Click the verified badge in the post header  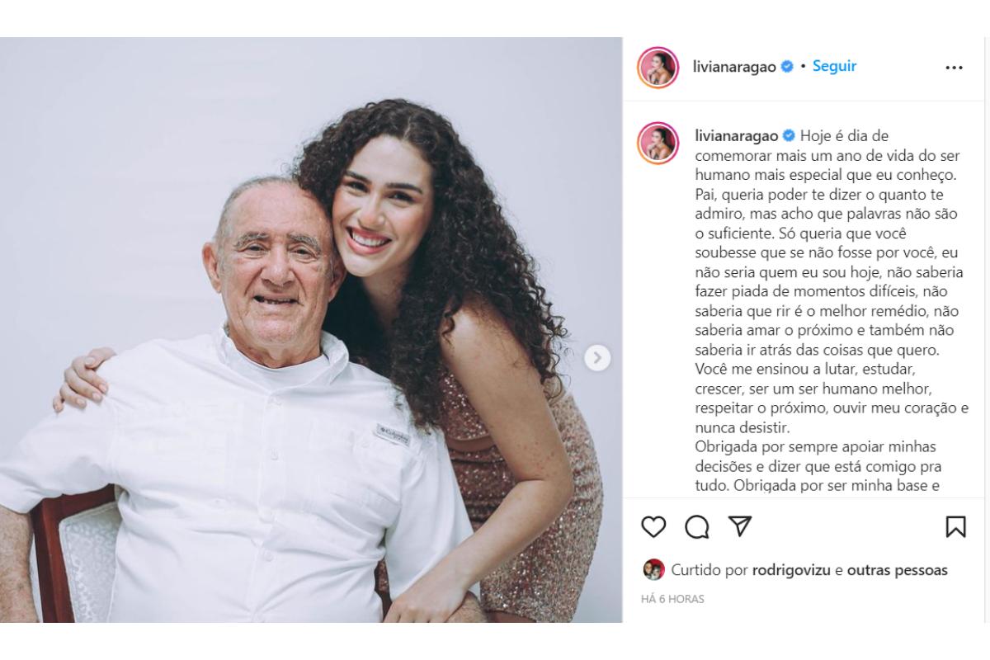[787, 67]
